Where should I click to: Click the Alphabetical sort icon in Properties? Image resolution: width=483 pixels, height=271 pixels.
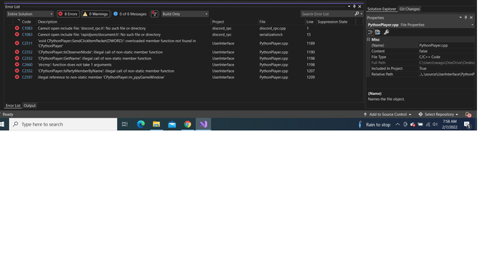377,32
